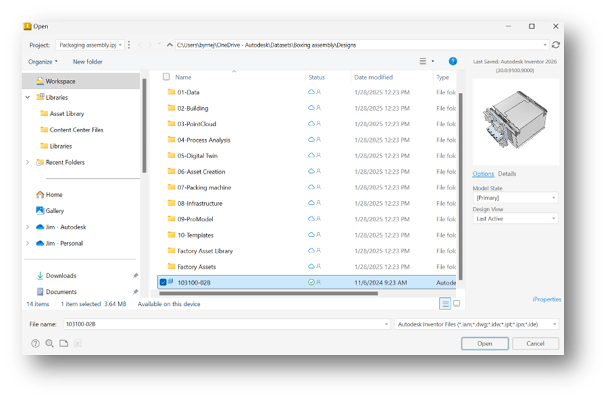Uncheck the checkbox for file 103100-02B
Image resolution: width=608 pixels, height=399 pixels.
click(163, 282)
